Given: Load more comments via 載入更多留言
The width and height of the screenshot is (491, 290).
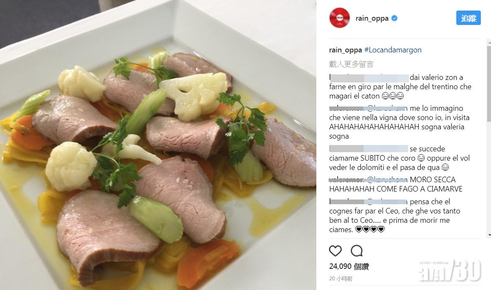Looking at the screenshot, I should (351, 64).
